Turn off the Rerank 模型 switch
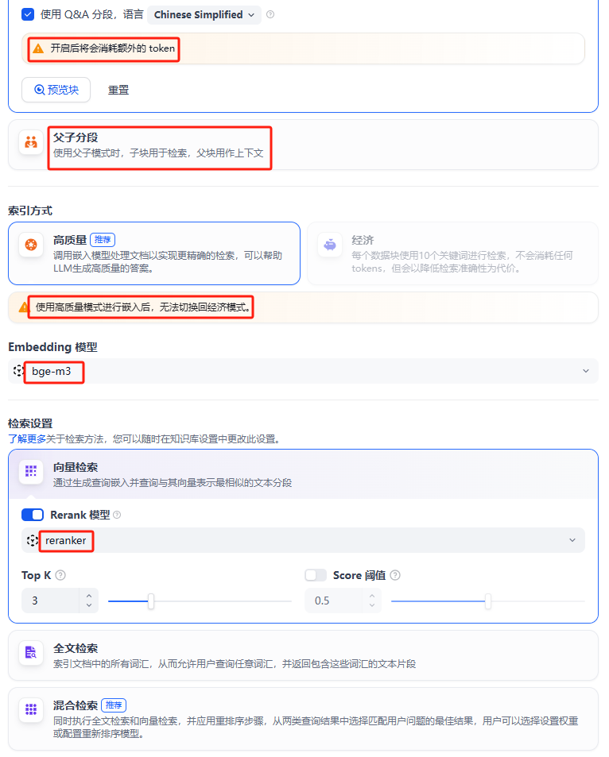Image resolution: width=609 pixels, height=757 pixels. tap(33, 516)
